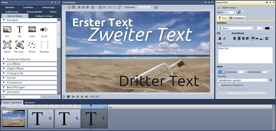
Task: Click the play button in Layoutdesigner
Action: coord(64,96)
